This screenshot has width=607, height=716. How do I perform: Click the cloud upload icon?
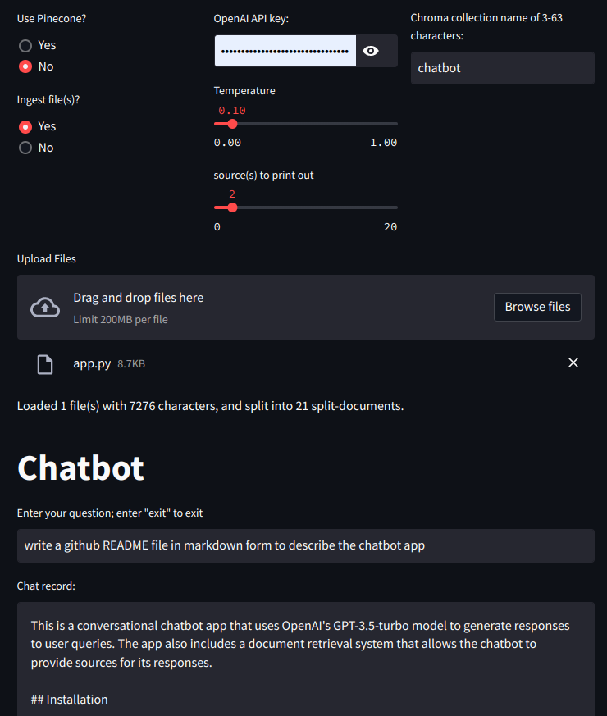tap(45, 308)
